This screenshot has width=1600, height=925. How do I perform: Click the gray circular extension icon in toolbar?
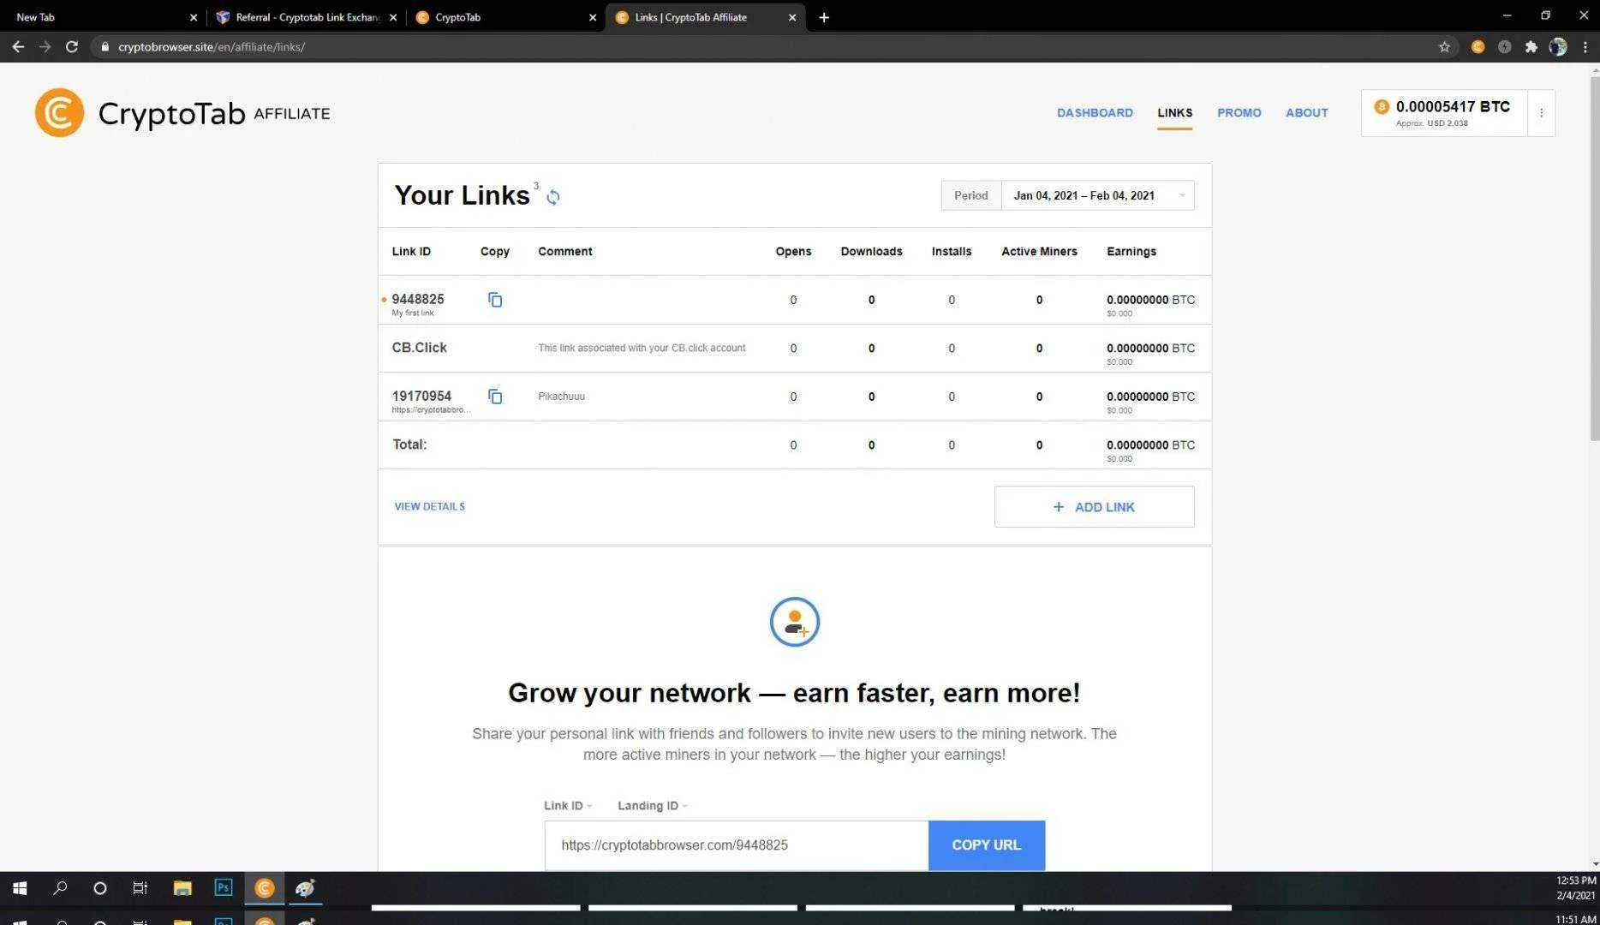pos(1504,47)
